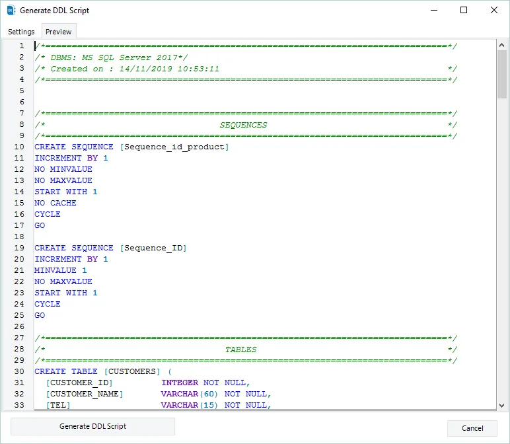Click the [CUSTOMER_ID] column name
510x444 pixels.
pos(79,383)
